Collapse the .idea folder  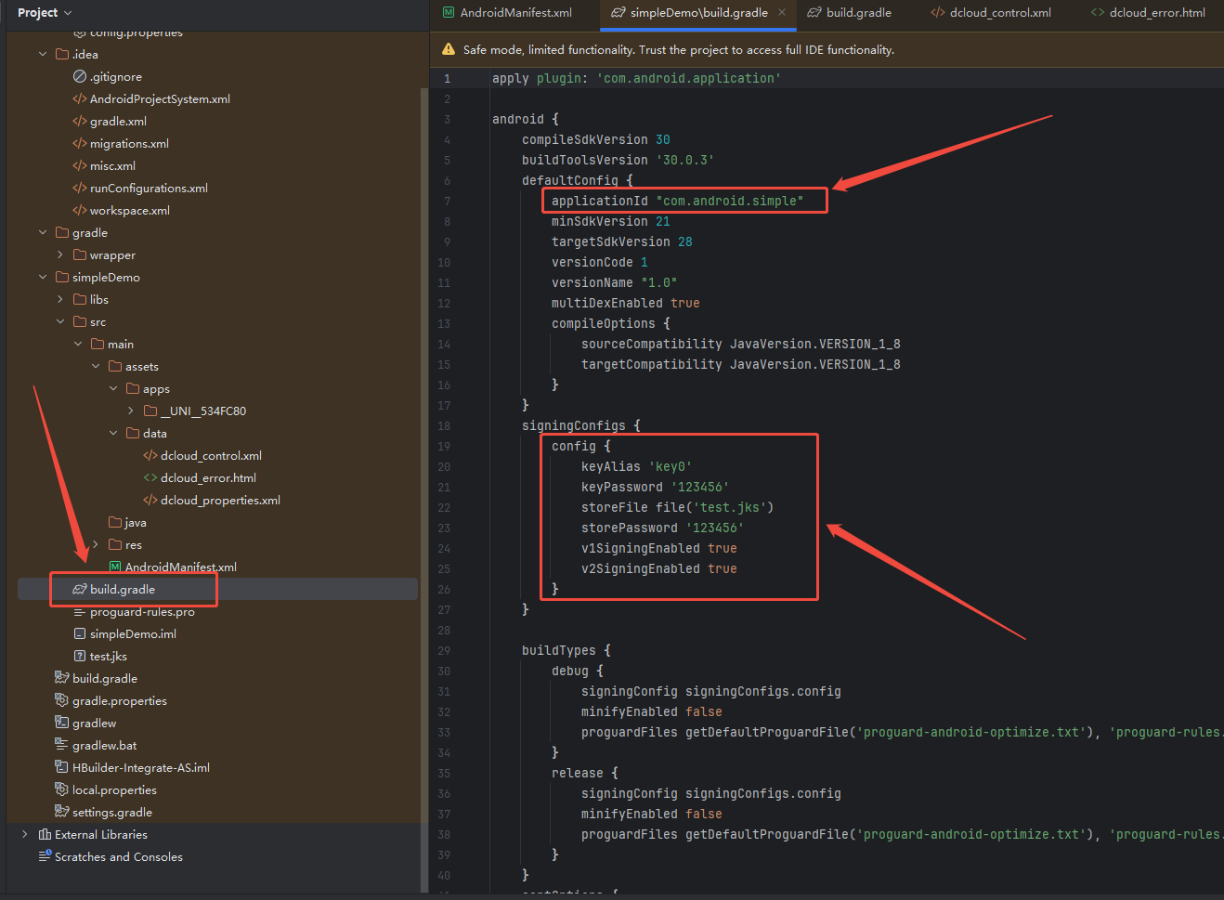[x=43, y=55]
